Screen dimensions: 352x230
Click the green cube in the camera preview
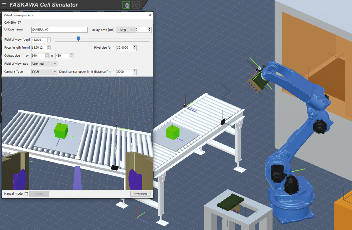click(x=61, y=130)
